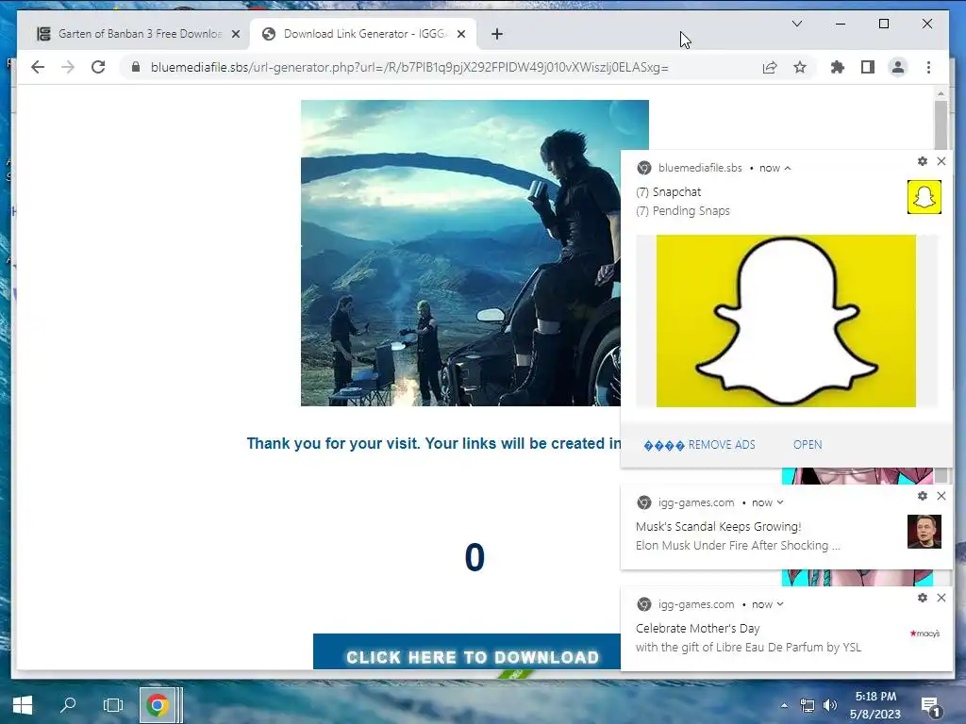Click the countdown number 0
The height and width of the screenshot is (724, 966).
[475, 557]
